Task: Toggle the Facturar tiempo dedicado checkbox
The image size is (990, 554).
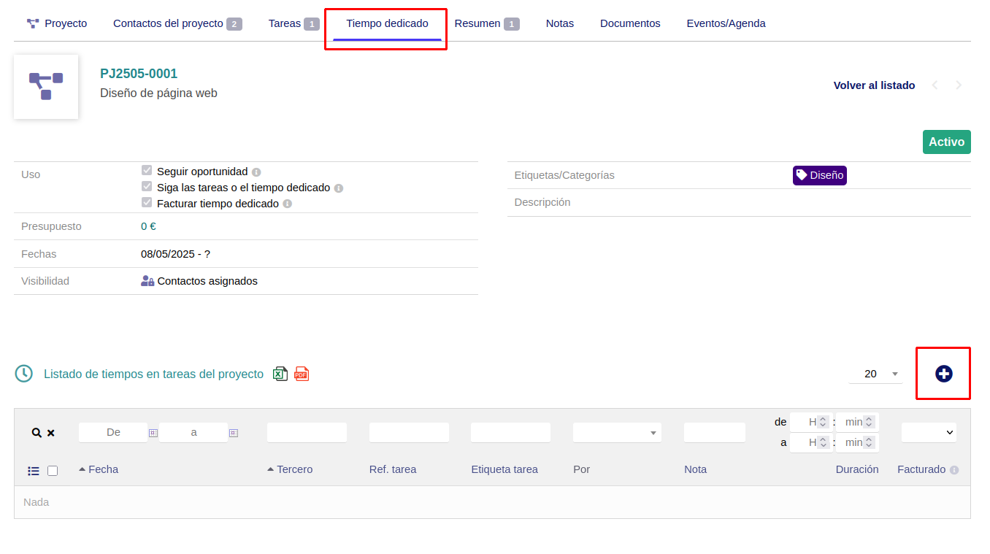Action: click(147, 203)
